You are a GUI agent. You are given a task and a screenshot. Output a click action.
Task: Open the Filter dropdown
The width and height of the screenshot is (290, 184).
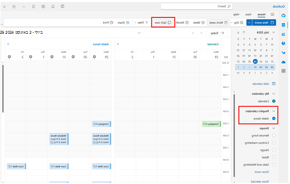pos(142,23)
